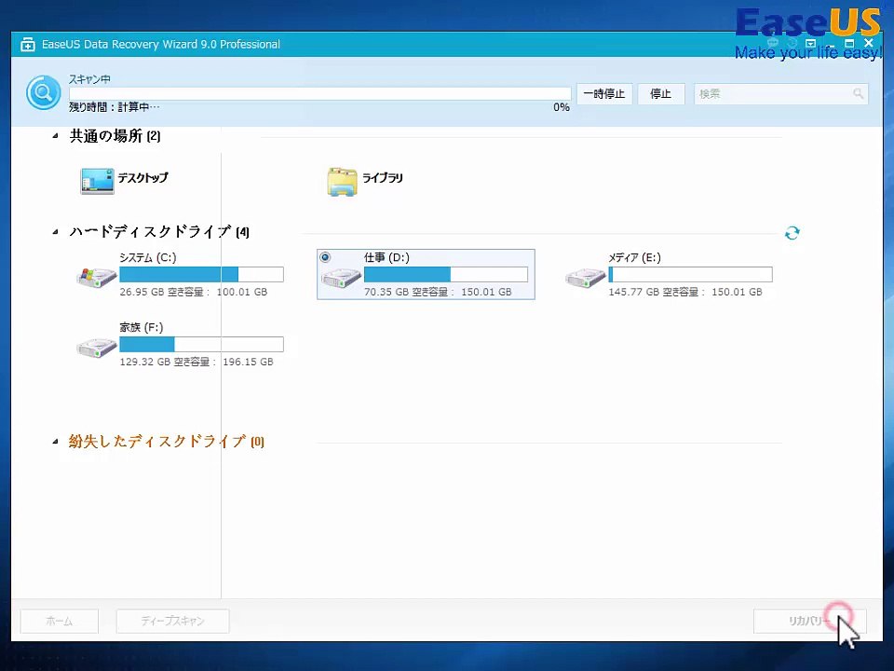Screen dimensions: 894x671
Task: Click the 共通の場所 (2) heading
Action: pos(115,136)
